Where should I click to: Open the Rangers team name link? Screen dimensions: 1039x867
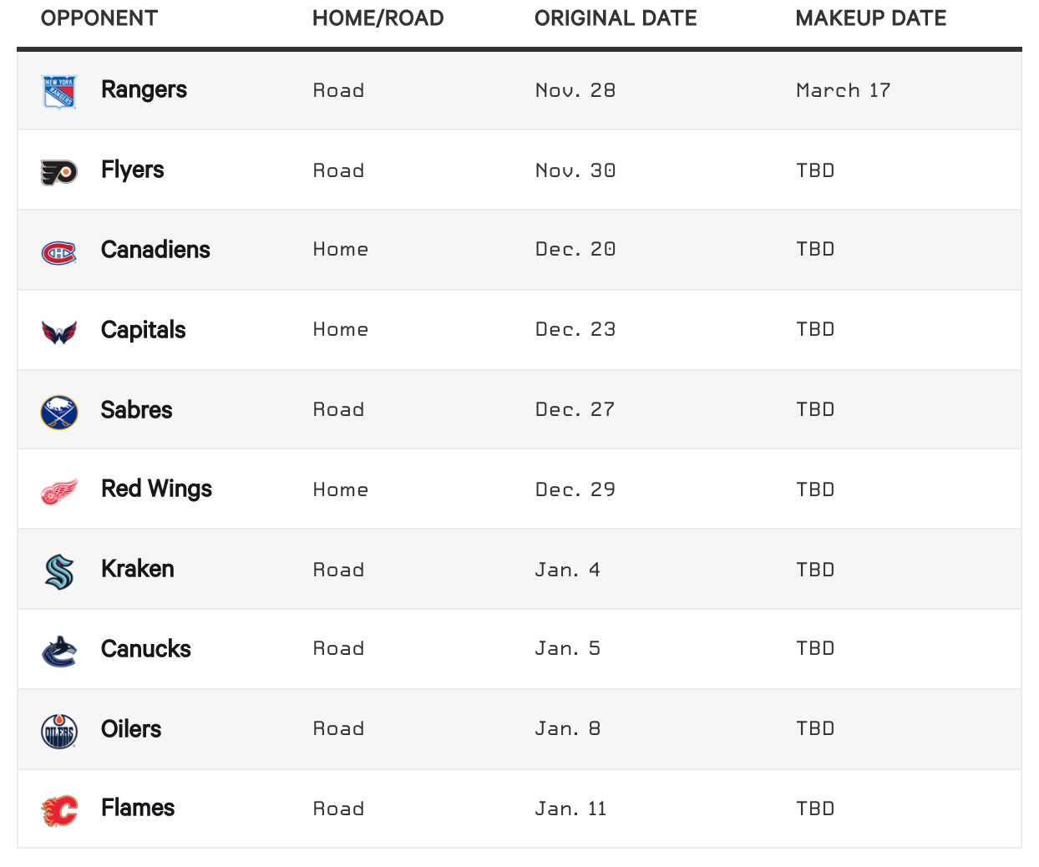tap(144, 90)
